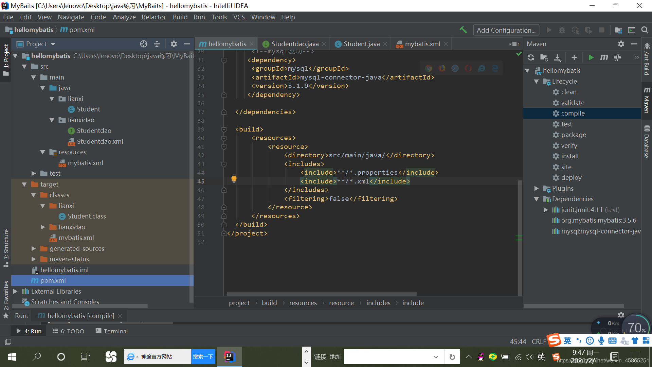The width and height of the screenshot is (652, 367).
Task: Click the includes breadcrumb
Action: coord(378,303)
